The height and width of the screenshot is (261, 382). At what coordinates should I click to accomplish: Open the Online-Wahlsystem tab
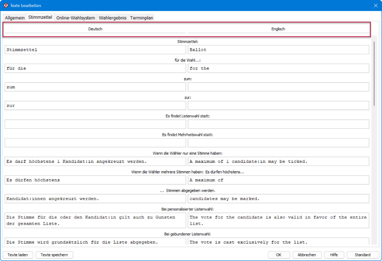(75, 18)
